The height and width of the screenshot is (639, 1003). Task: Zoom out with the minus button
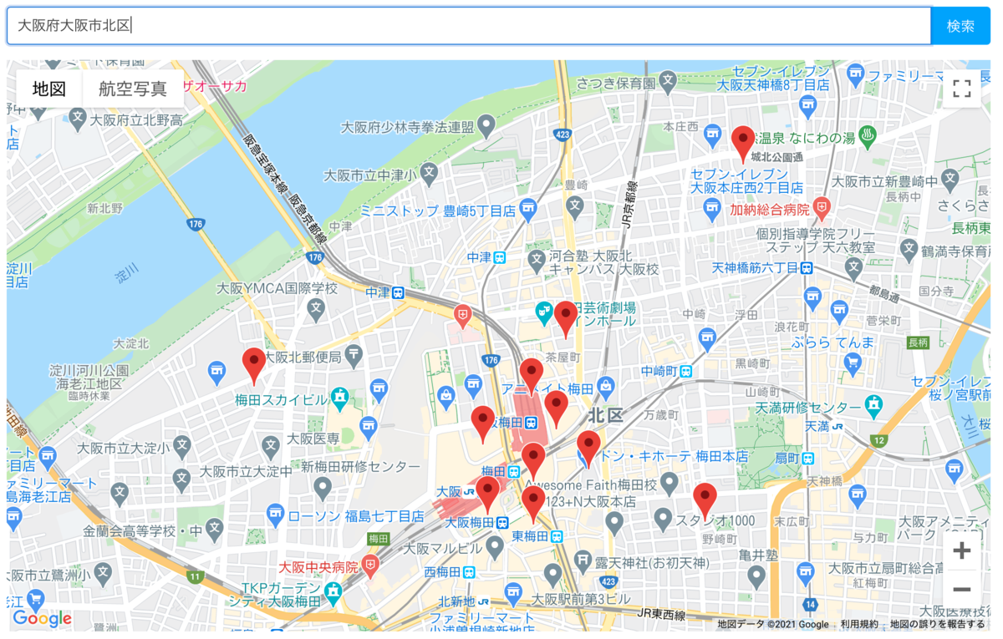pos(962,590)
